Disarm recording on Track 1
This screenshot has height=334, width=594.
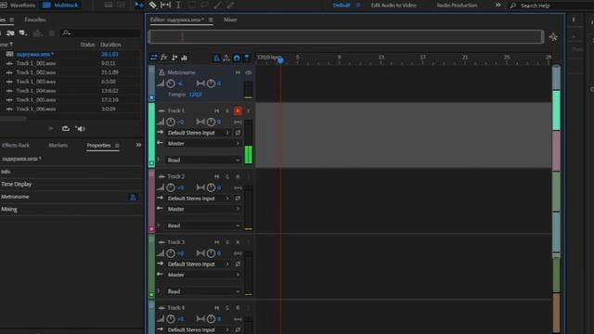238,111
